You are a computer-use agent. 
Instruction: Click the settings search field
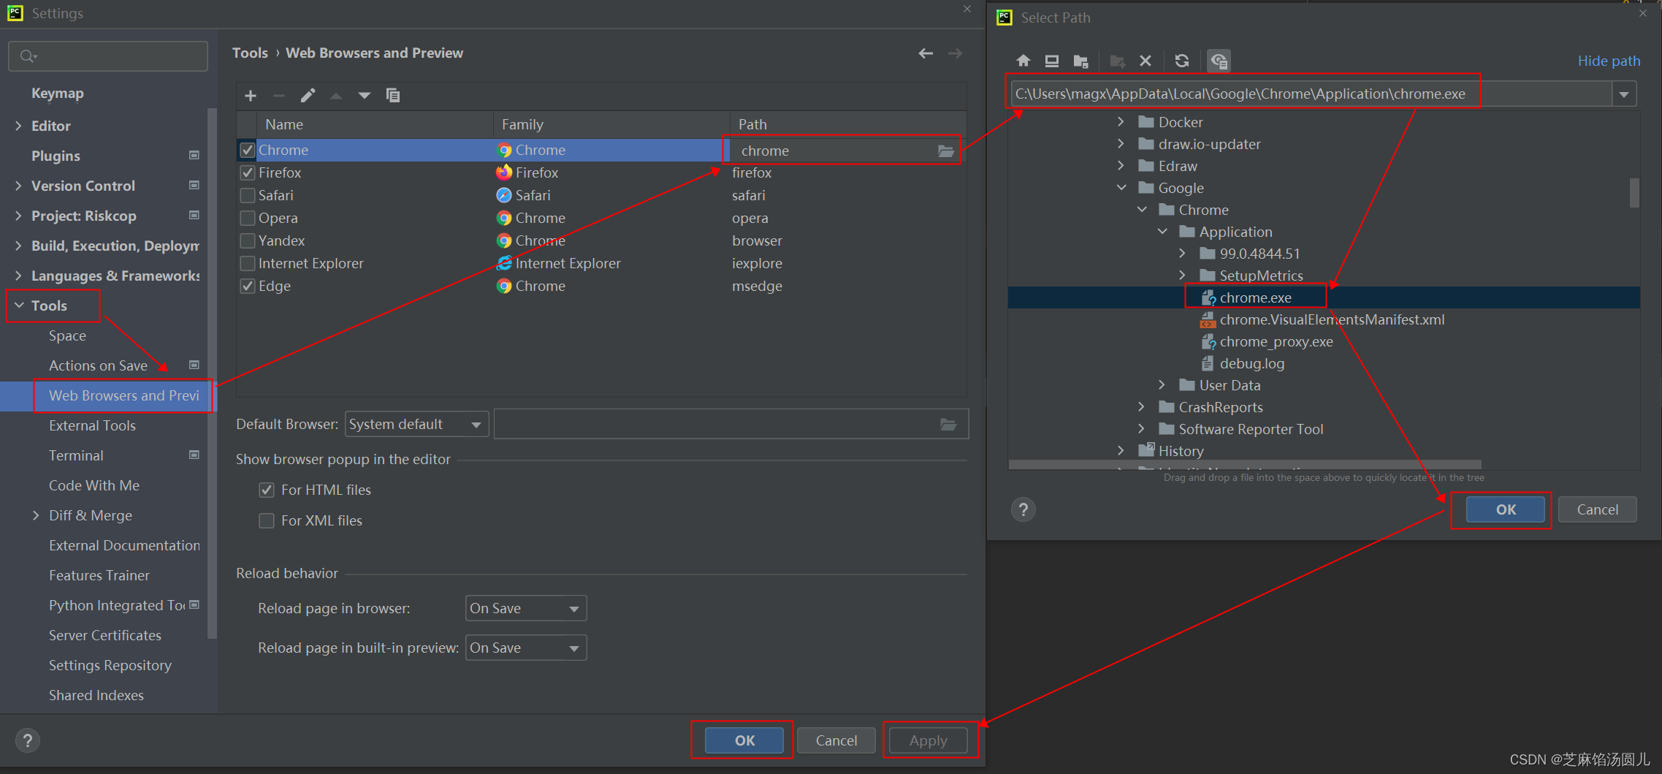(108, 56)
